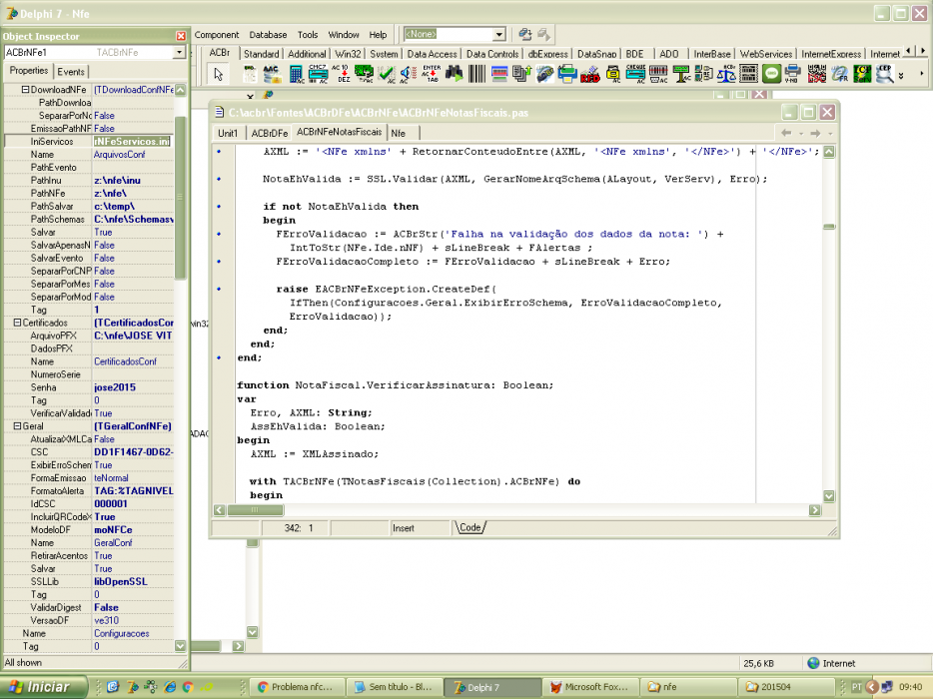Viewport: 933px width, 699px height.
Task: Open the Database menu
Action: click(x=268, y=35)
